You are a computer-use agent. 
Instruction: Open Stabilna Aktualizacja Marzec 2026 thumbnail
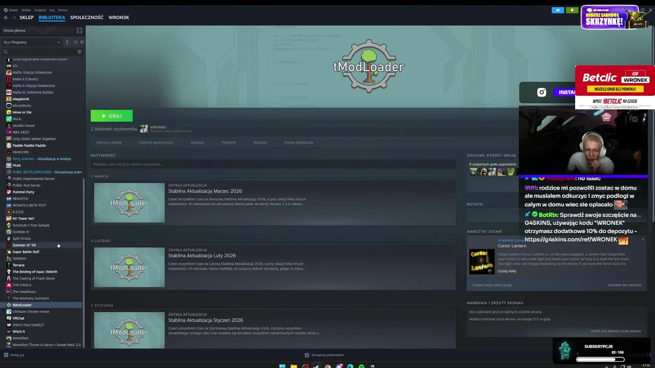pos(129,203)
